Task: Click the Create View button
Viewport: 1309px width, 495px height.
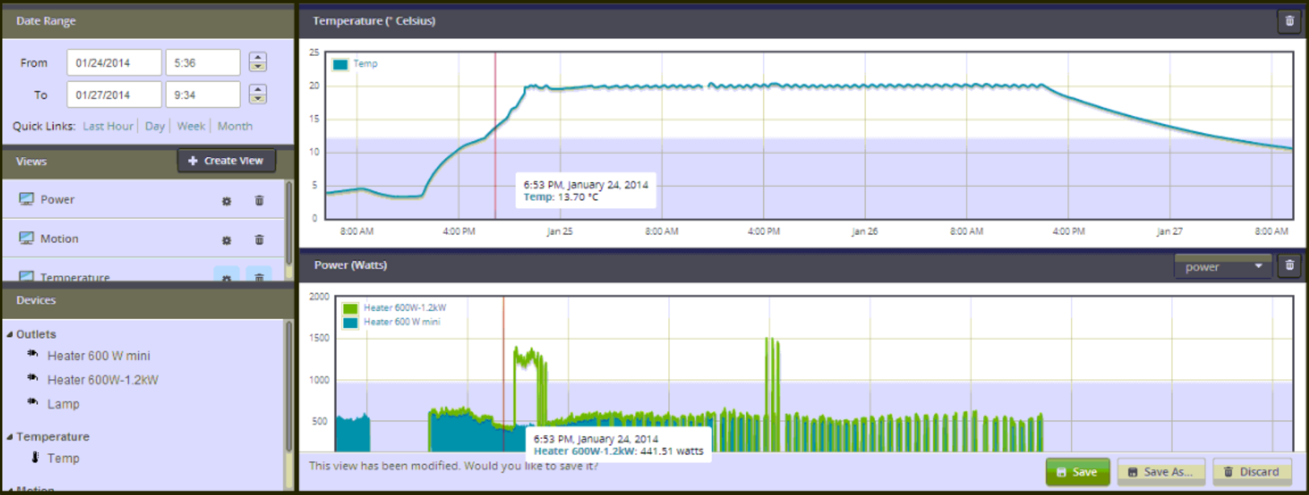Action: click(x=227, y=161)
